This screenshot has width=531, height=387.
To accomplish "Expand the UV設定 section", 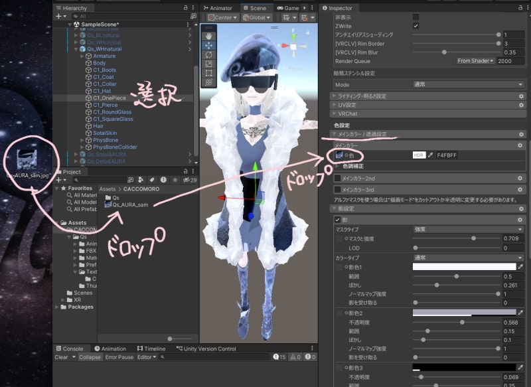I will pos(347,105).
